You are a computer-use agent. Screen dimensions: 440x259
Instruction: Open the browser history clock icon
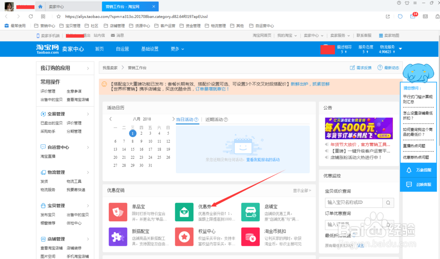pyautogui.click(x=400, y=16)
